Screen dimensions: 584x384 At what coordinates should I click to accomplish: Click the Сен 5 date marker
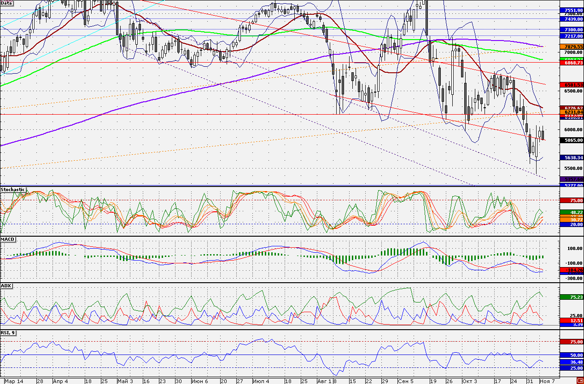coord(405,381)
